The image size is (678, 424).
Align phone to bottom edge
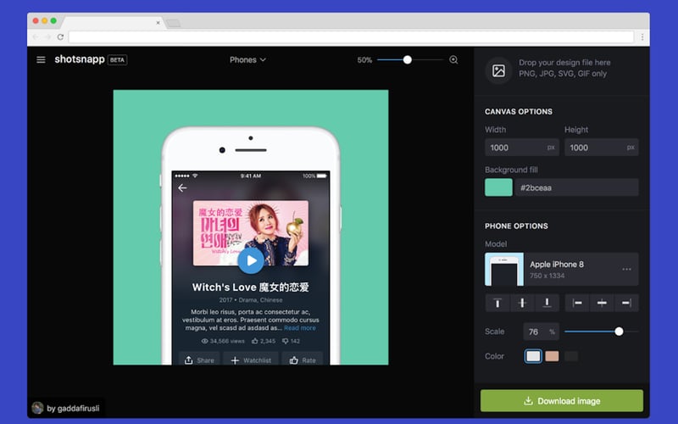(x=547, y=303)
